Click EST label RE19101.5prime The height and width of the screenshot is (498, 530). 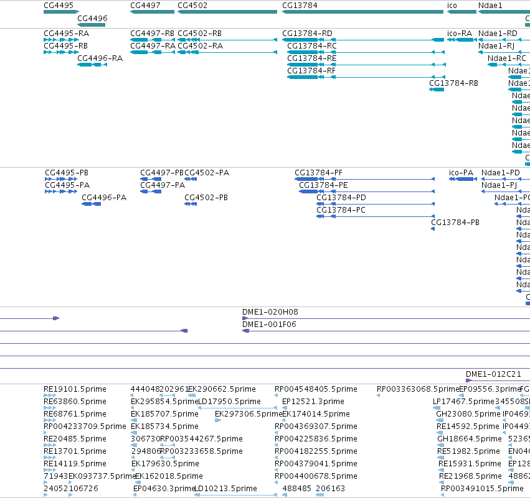click(x=75, y=389)
